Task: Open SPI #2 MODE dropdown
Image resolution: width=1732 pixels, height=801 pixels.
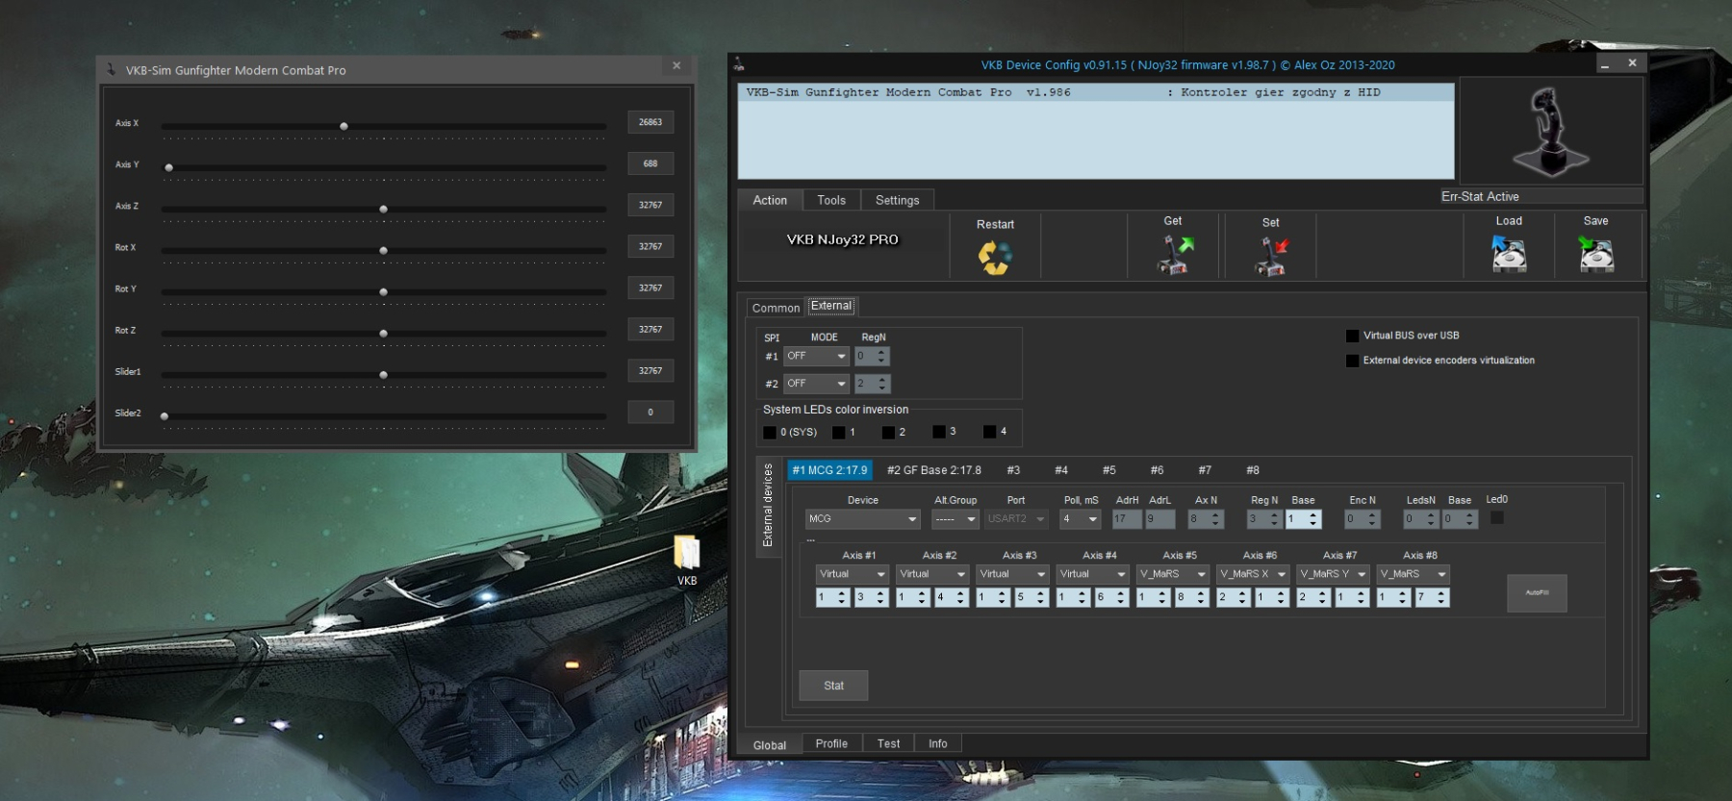Action: [816, 384]
